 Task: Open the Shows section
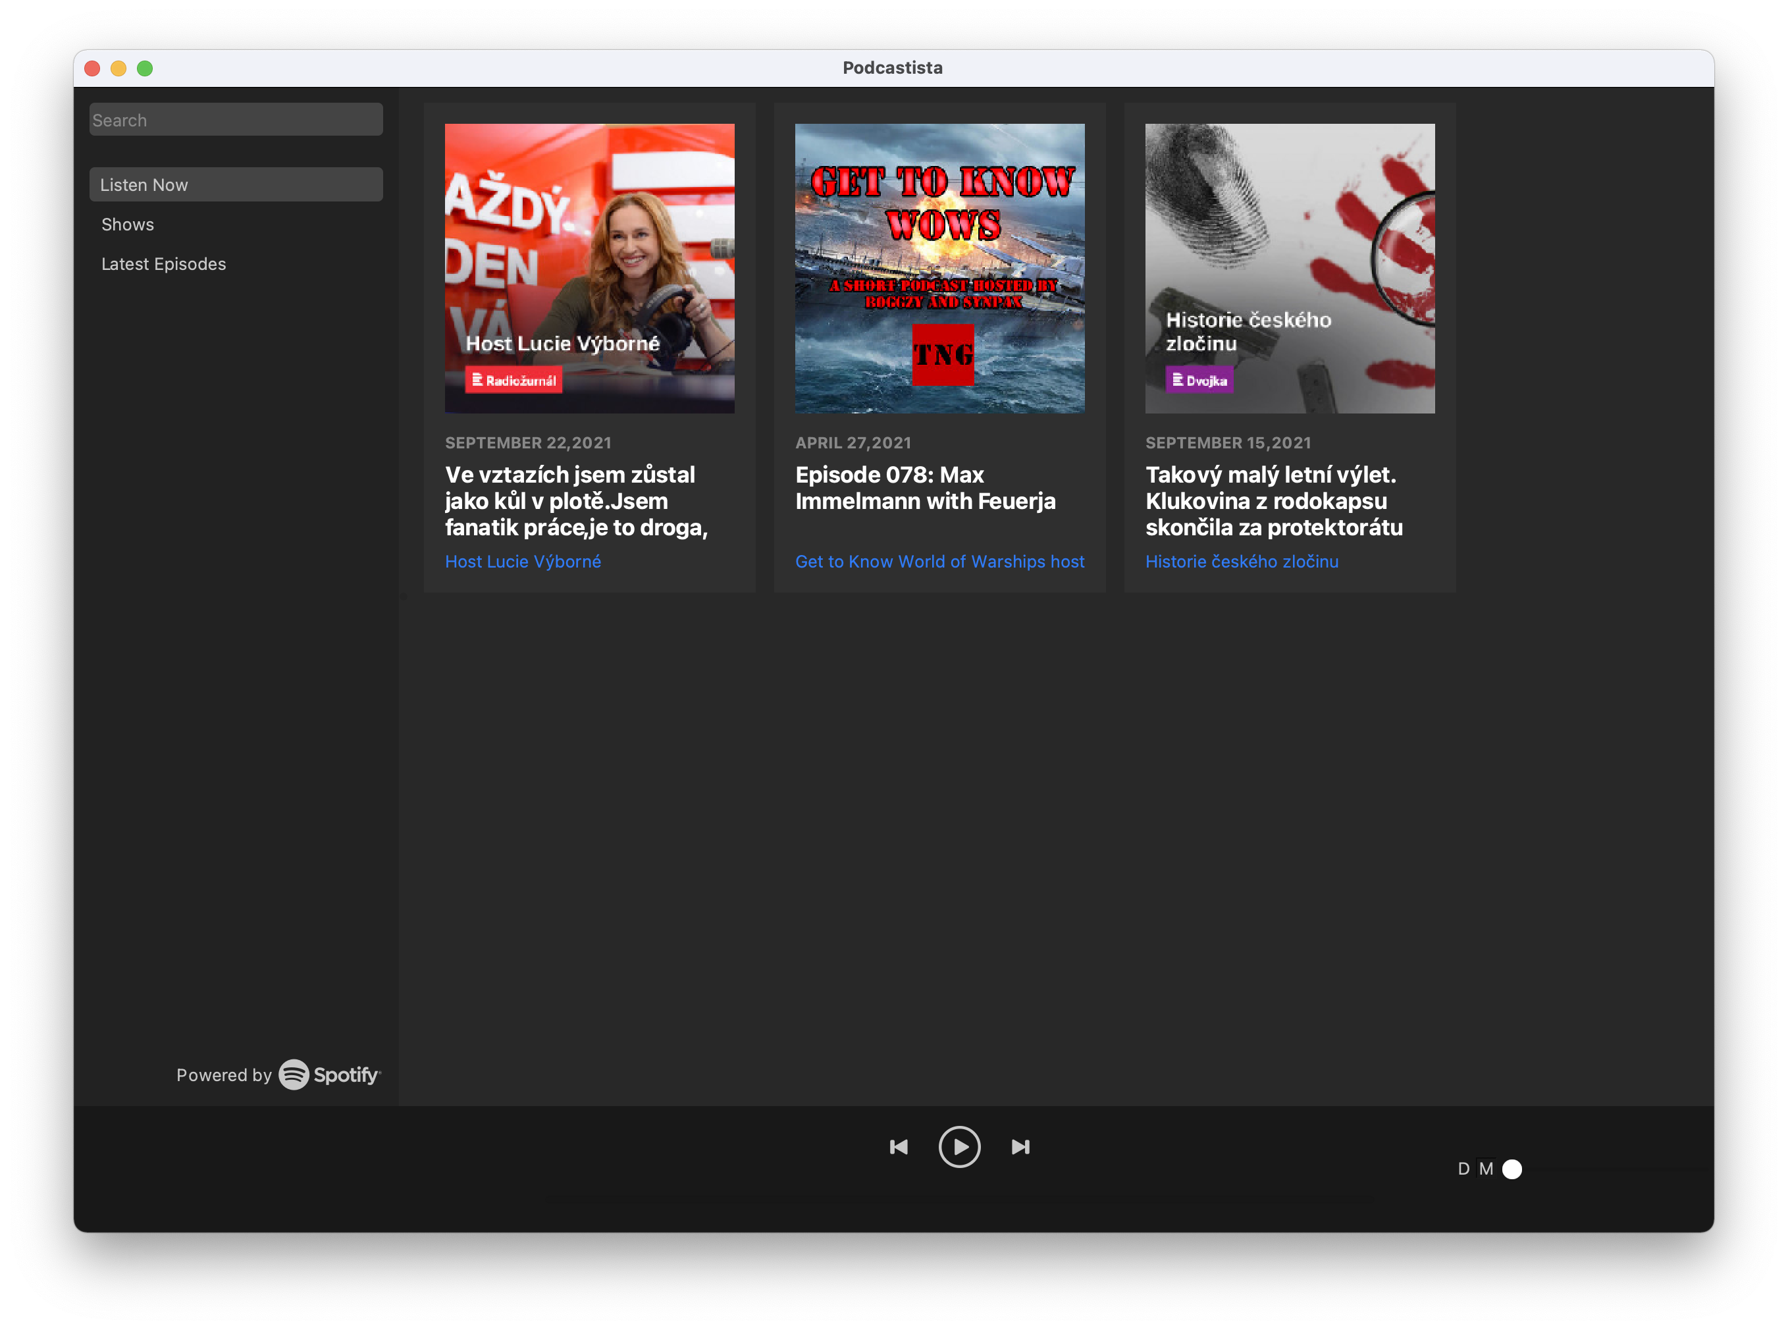[127, 225]
